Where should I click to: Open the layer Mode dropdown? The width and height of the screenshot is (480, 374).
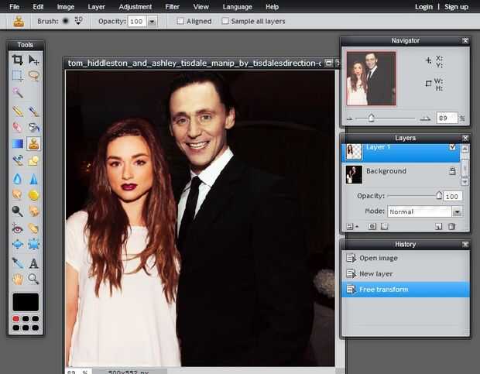pyautogui.click(x=457, y=211)
